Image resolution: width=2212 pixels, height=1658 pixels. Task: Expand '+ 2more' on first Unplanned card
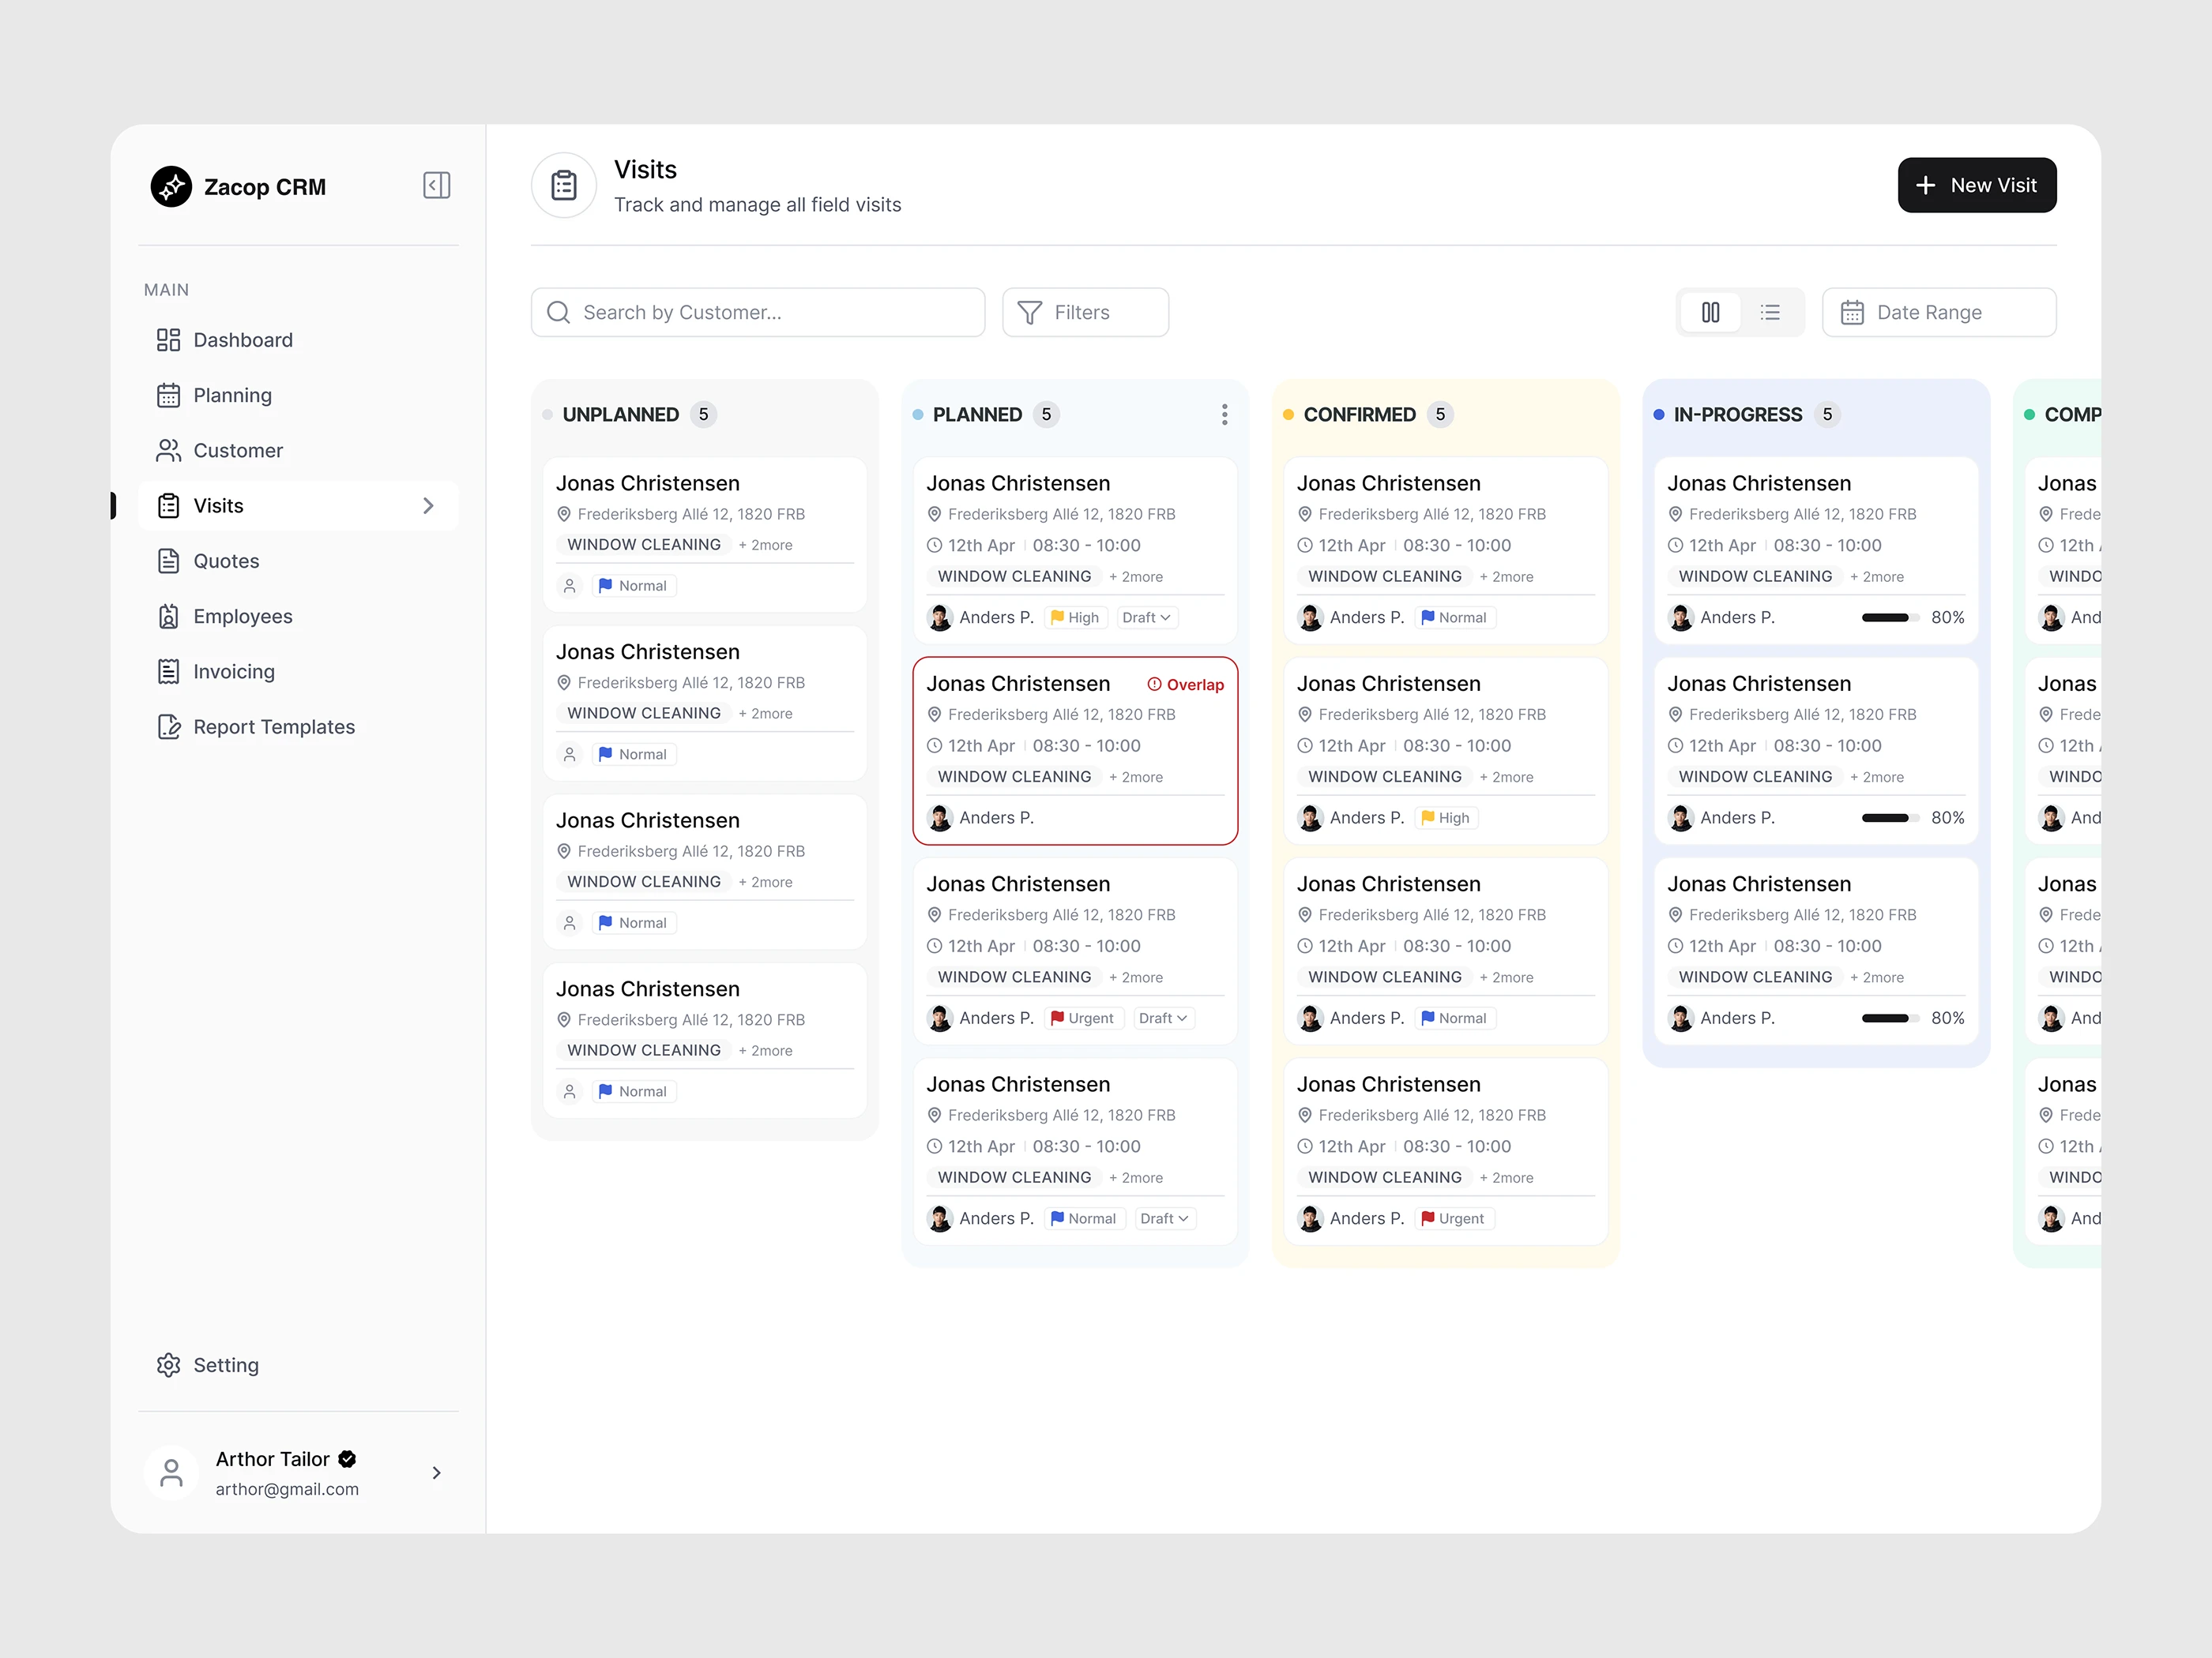tap(765, 545)
